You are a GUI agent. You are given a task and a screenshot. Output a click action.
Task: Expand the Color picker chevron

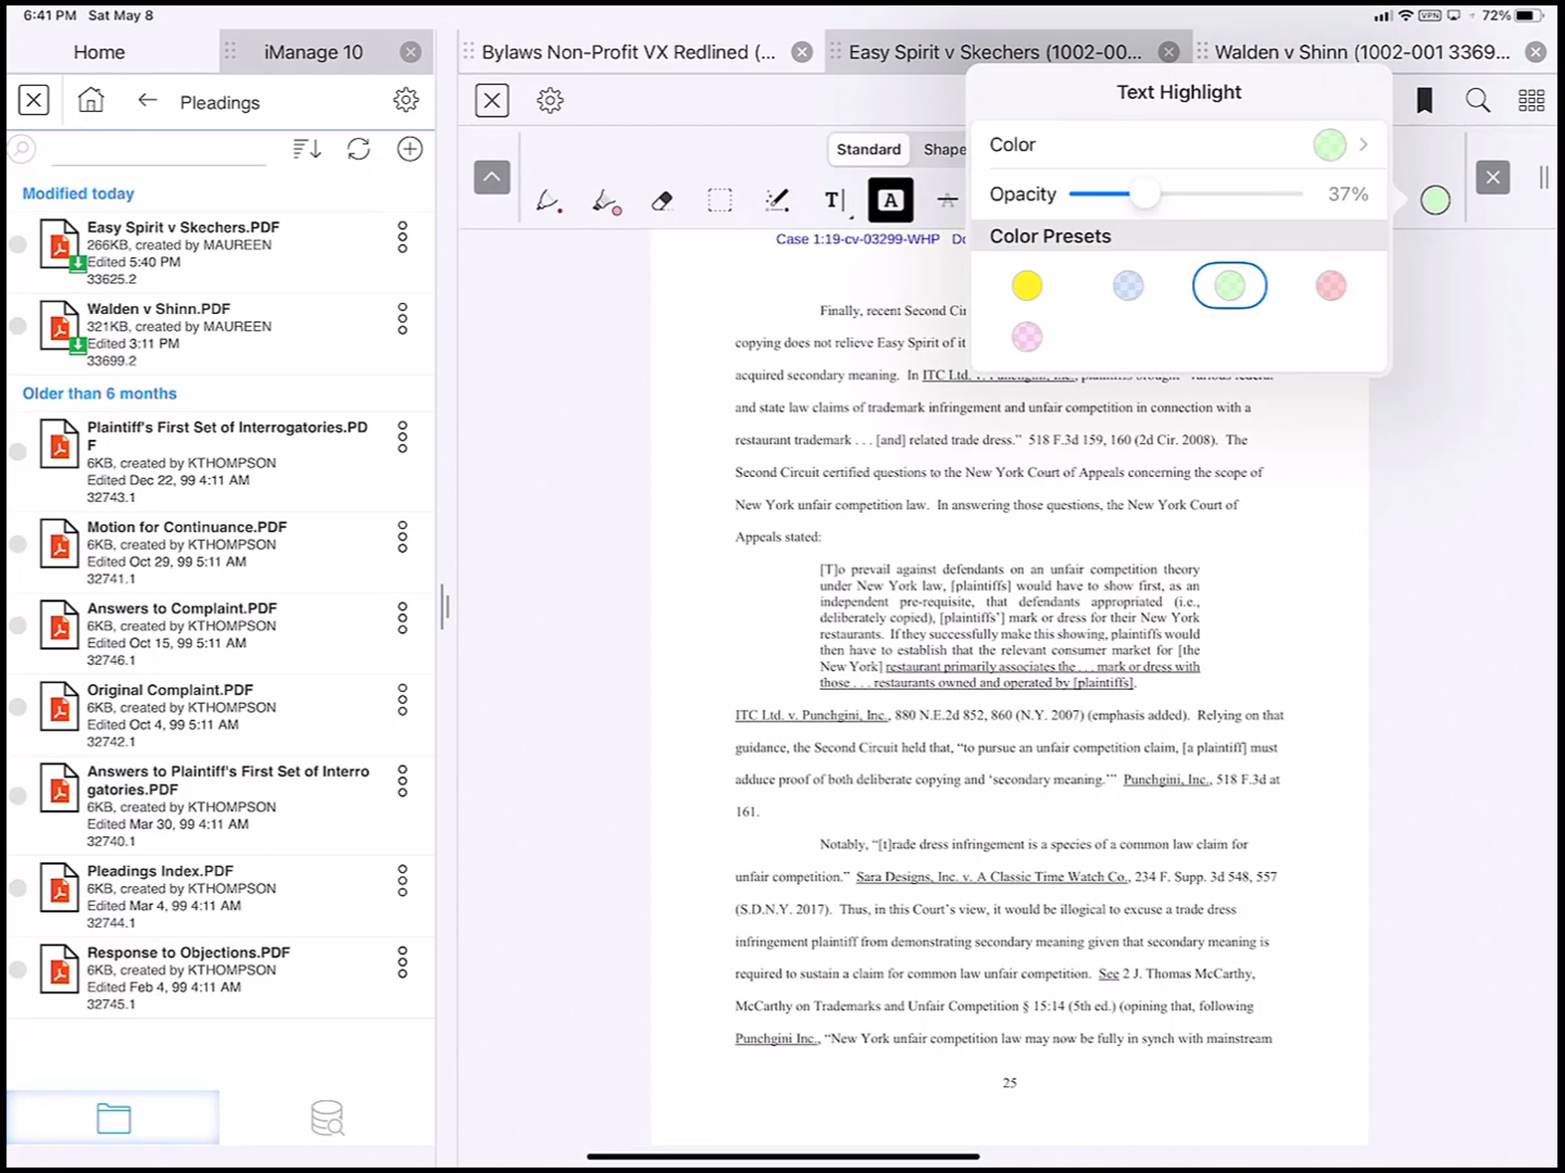tap(1364, 145)
